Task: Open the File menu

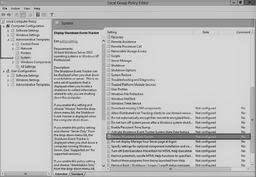Action: click(x=5, y=8)
